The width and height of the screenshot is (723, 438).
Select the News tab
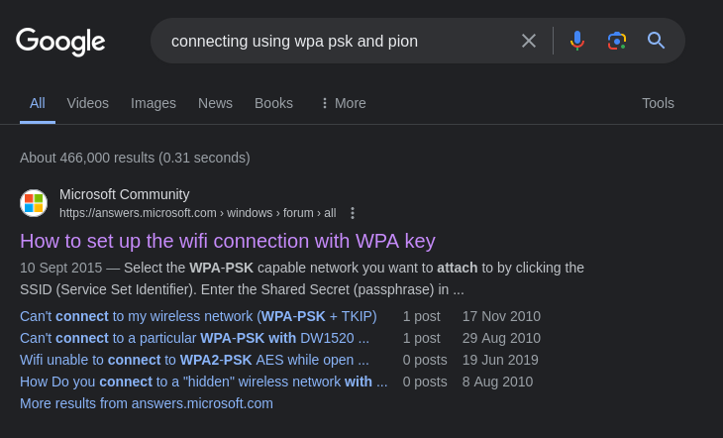click(x=215, y=103)
